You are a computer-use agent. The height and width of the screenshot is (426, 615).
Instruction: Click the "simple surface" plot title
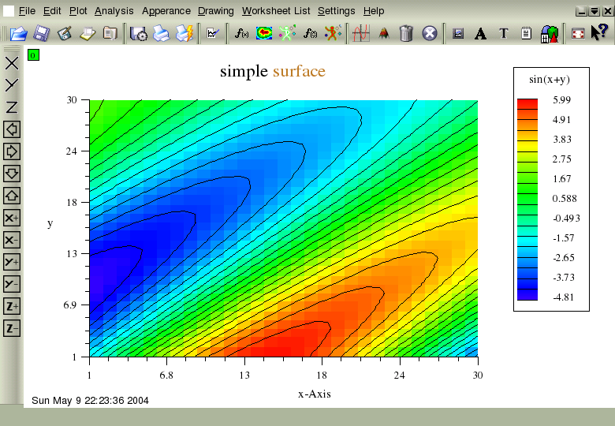coord(272,72)
